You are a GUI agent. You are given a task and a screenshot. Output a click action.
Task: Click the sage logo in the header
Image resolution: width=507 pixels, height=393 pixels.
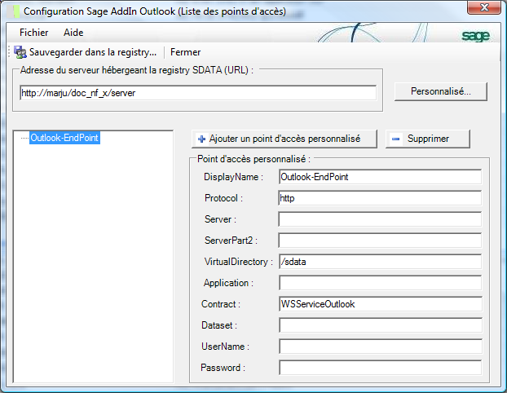coord(475,36)
